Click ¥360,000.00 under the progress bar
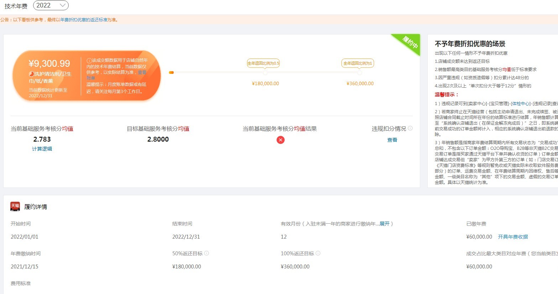 (360, 84)
